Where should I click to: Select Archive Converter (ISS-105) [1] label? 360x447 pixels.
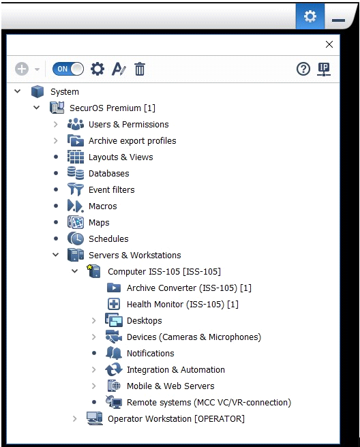(189, 288)
